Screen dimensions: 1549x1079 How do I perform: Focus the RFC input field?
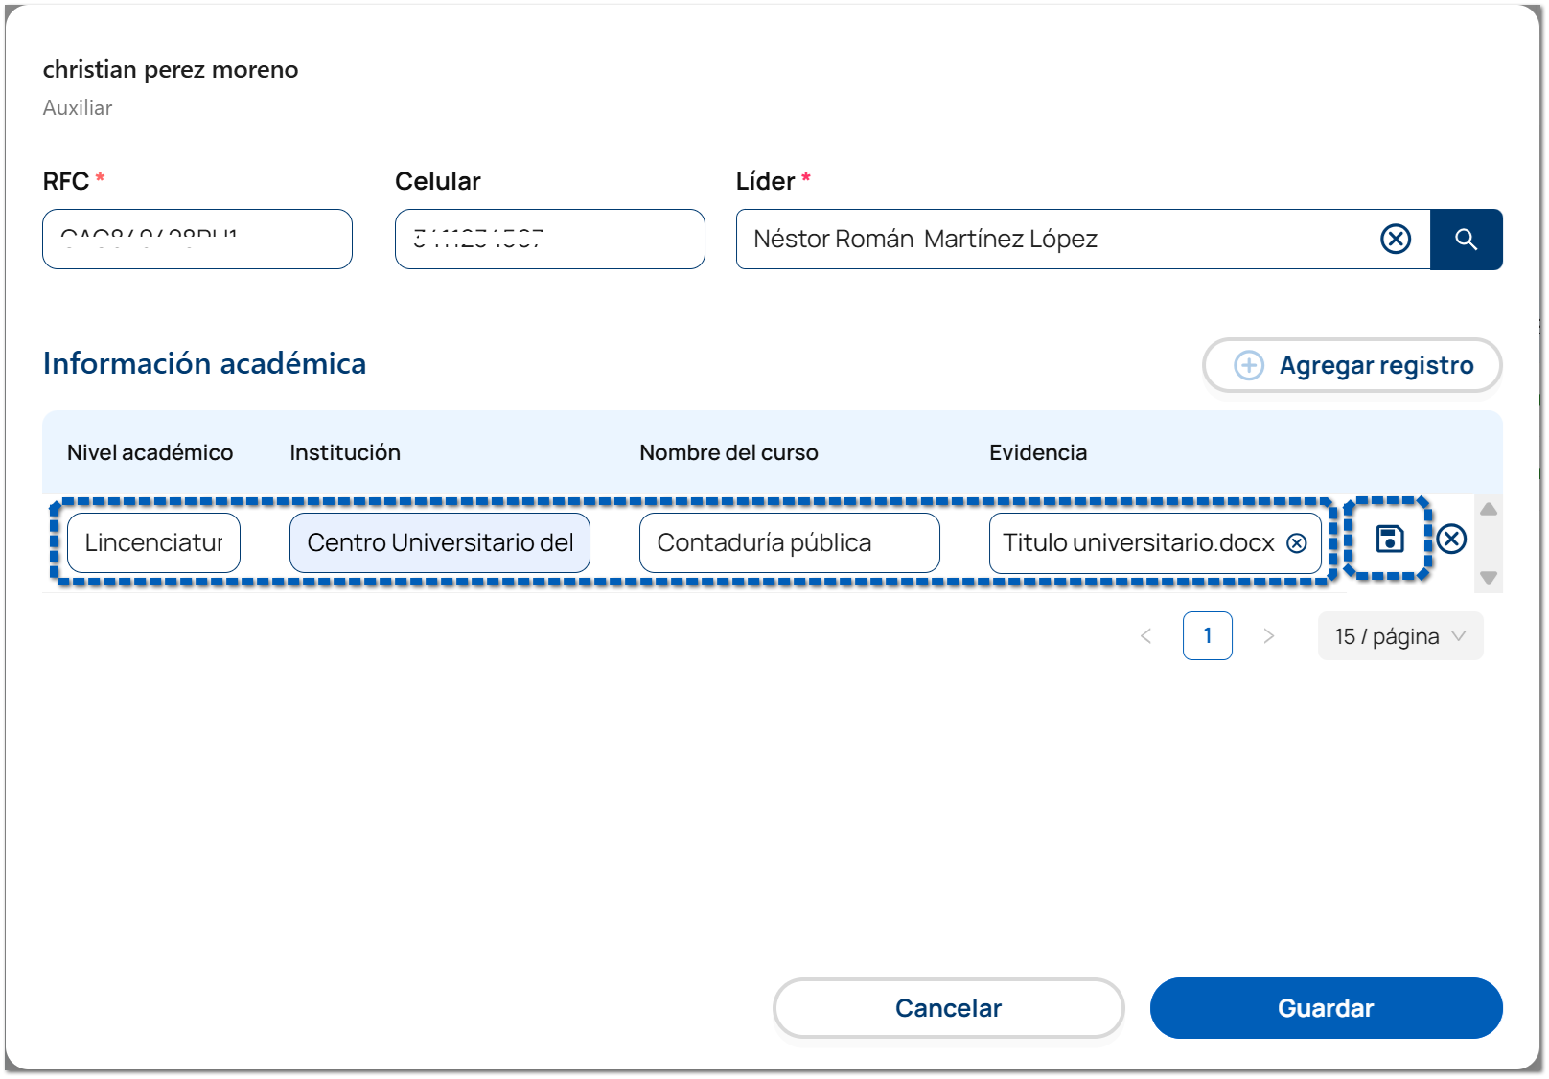click(197, 240)
